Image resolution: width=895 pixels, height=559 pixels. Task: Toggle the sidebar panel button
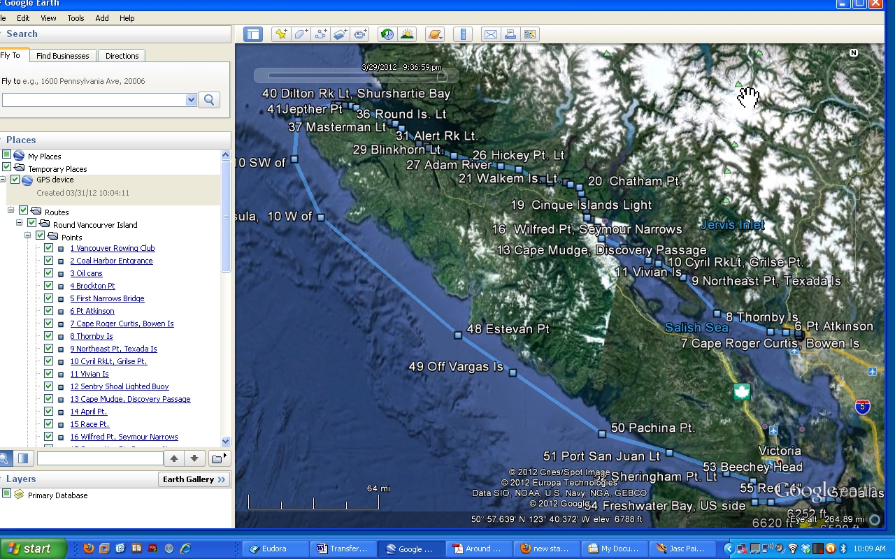252,34
